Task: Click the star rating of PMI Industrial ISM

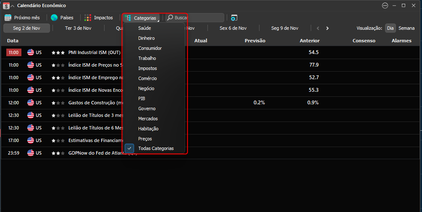Action: point(58,53)
